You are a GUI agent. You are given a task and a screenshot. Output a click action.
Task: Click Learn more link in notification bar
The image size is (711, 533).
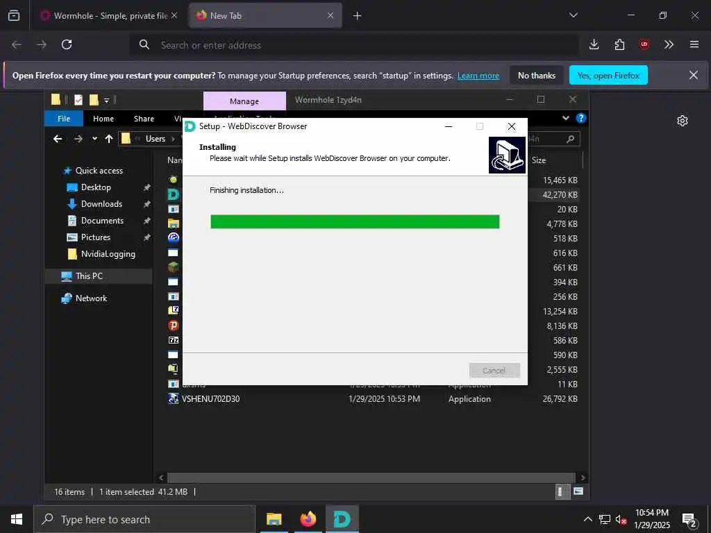point(478,76)
